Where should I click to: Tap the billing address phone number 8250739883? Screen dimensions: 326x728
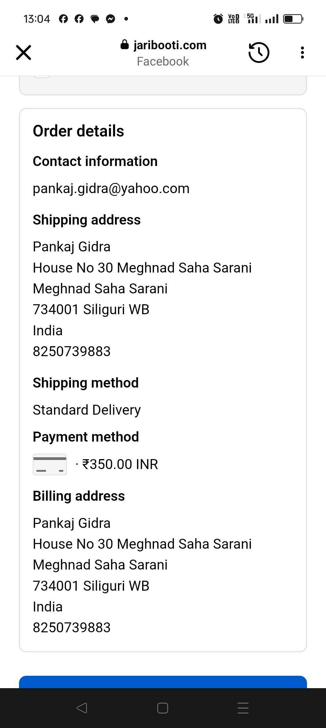(72, 627)
